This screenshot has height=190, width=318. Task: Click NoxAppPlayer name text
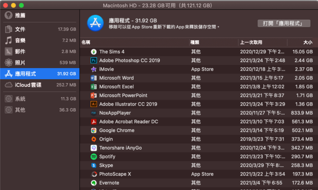115,113
